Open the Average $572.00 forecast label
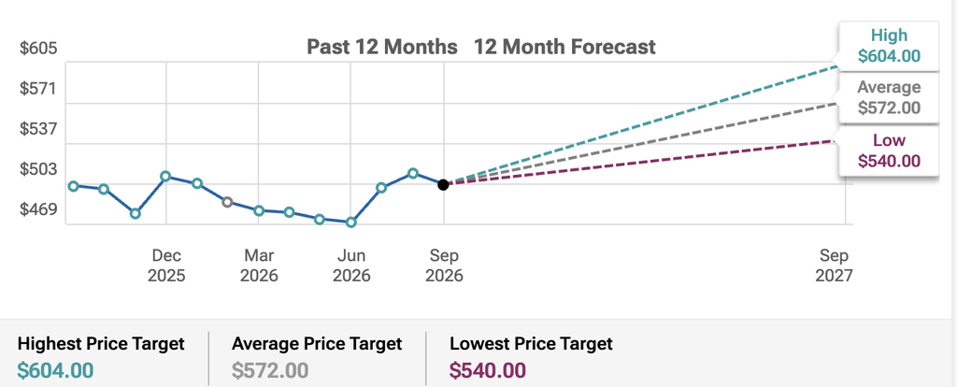957x387 pixels. pyautogui.click(x=889, y=97)
